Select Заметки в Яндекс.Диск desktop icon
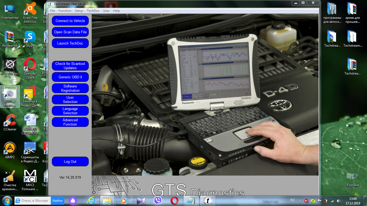The width and height of the screenshot is (367, 206). pos(30,97)
